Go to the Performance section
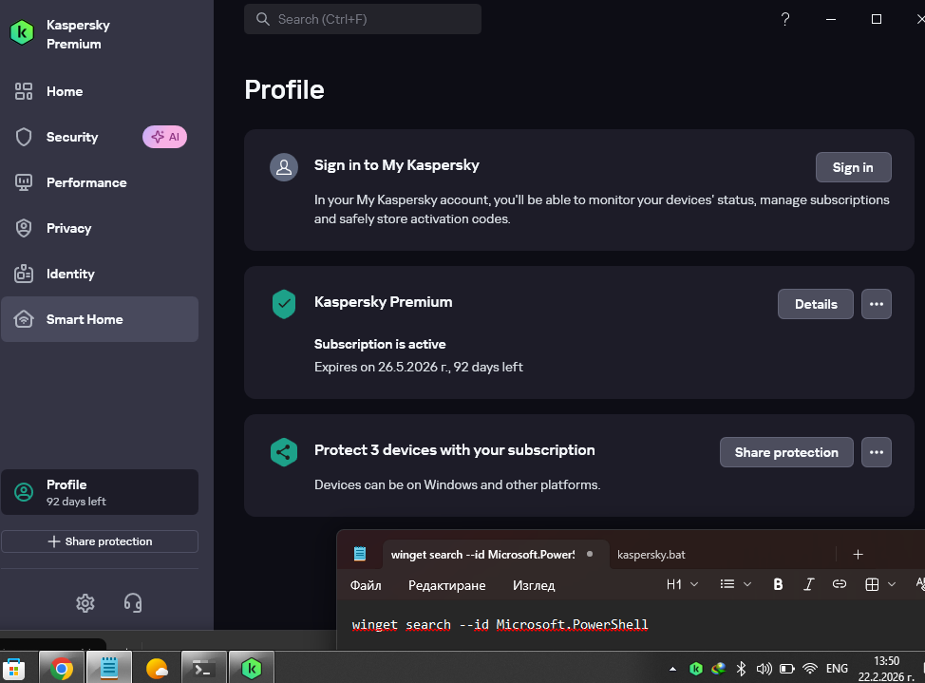Image resolution: width=925 pixels, height=683 pixels. pyautogui.click(x=86, y=182)
